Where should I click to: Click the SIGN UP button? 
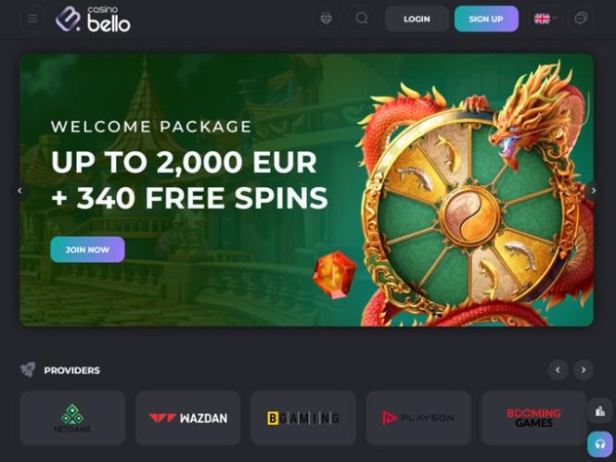click(486, 19)
